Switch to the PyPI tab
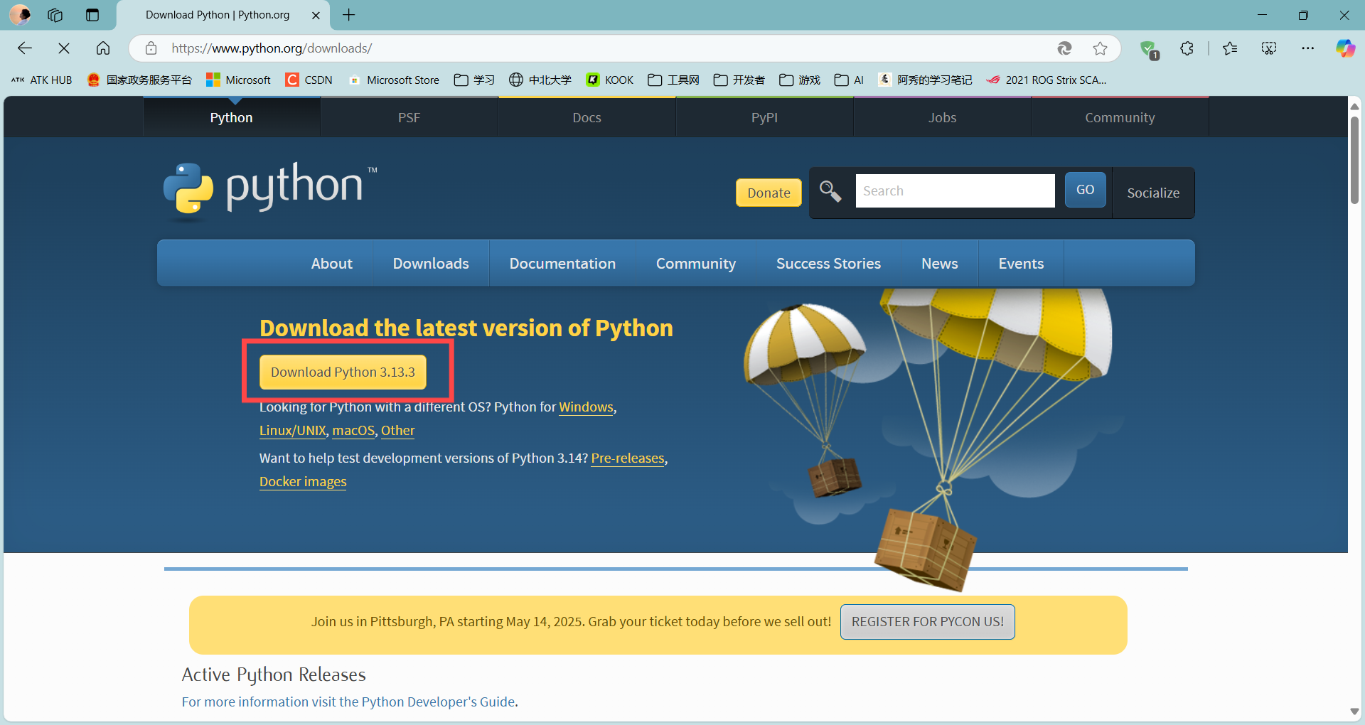Image resolution: width=1365 pixels, height=725 pixels. coord(764,117)
